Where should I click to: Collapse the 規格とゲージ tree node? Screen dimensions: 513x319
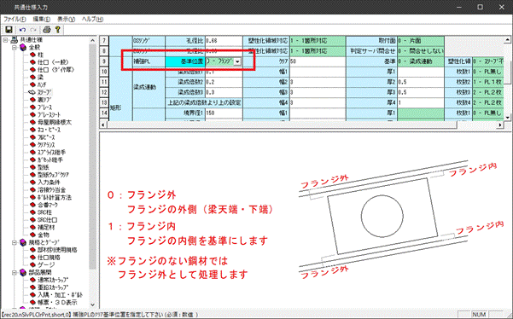14,242
